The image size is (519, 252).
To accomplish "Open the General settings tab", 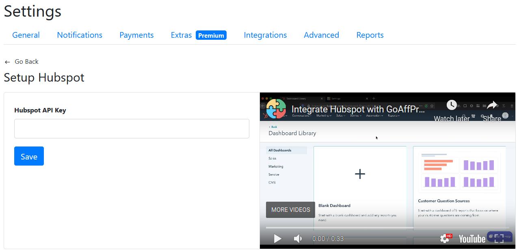I will click(26, 35).
